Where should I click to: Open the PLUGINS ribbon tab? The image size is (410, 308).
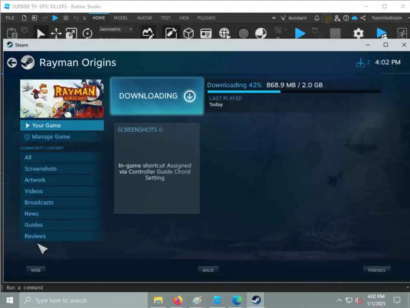point(206,18)
